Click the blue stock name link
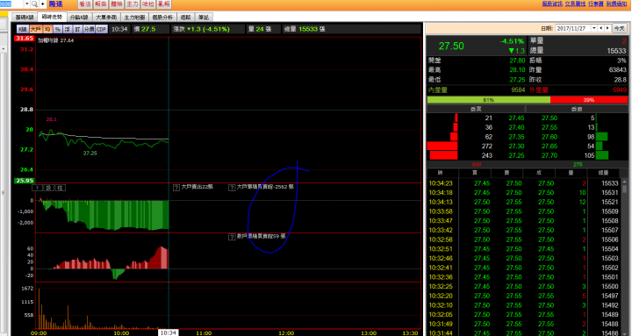Viewport: 632px width, 336px height. pyautogui.click(x=55, y=4)
